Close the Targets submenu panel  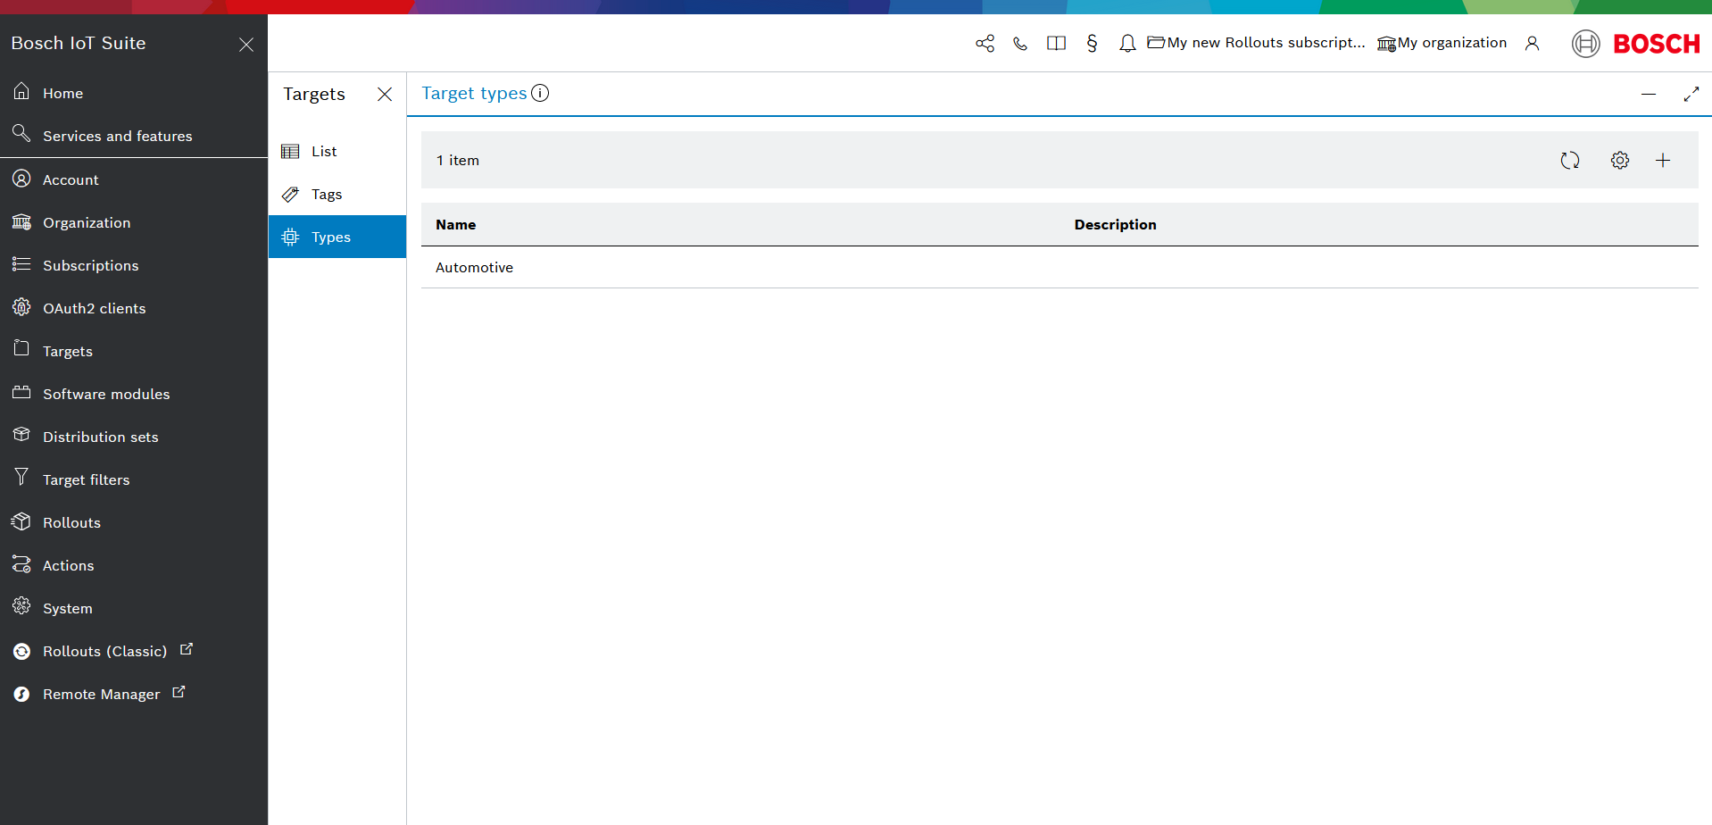(385, 95)
